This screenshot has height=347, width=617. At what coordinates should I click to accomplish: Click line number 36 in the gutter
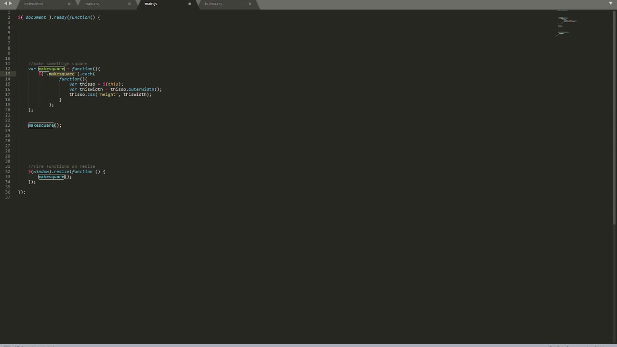pos(8,192)
